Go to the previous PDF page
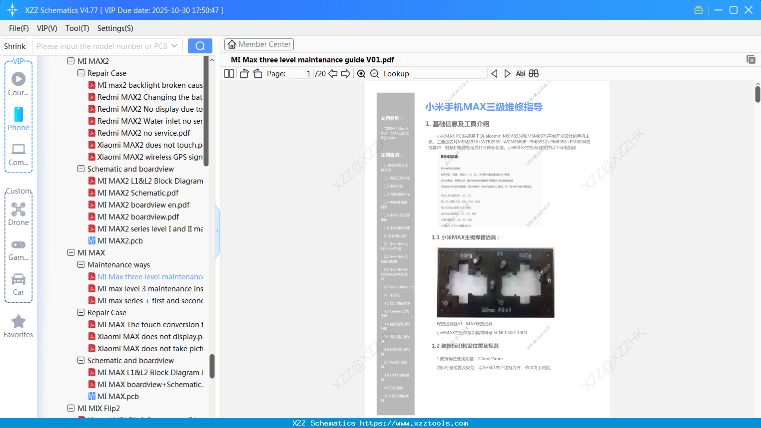761x428 pixels. coord(333,74)
